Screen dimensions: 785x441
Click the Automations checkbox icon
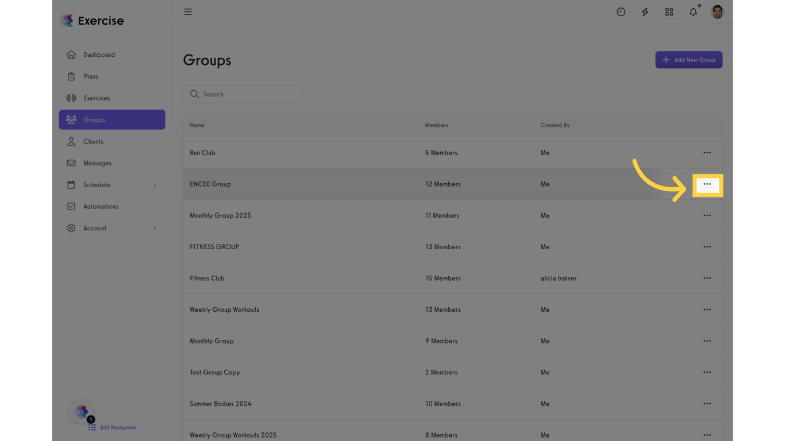tap(71, 206)
